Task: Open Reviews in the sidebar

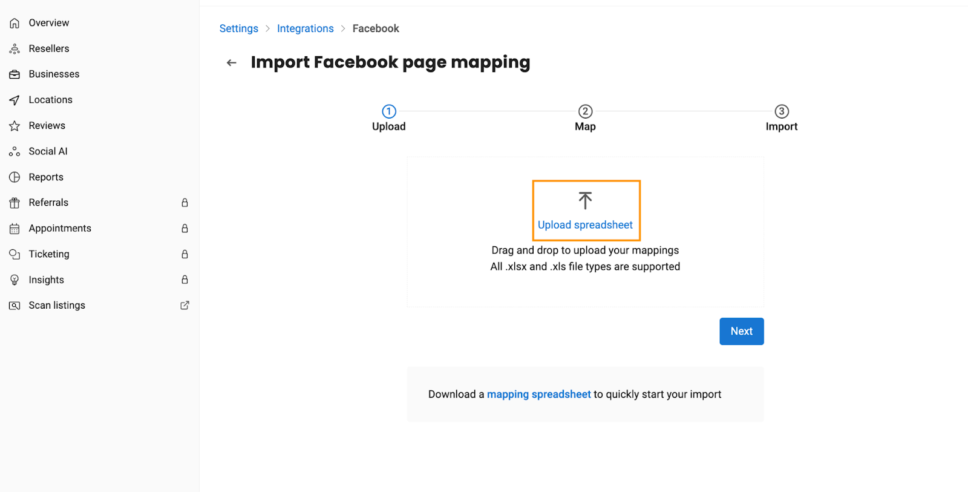Action: click(47, 125)
